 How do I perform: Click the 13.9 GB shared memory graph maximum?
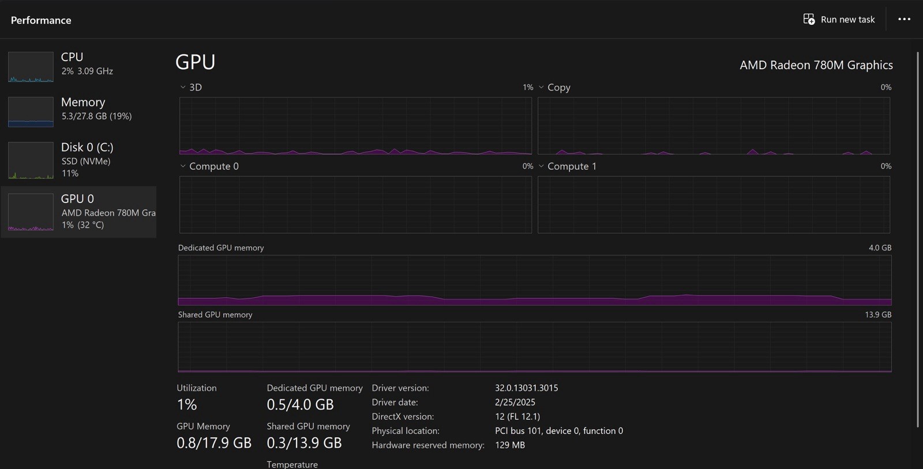[878, 314]
